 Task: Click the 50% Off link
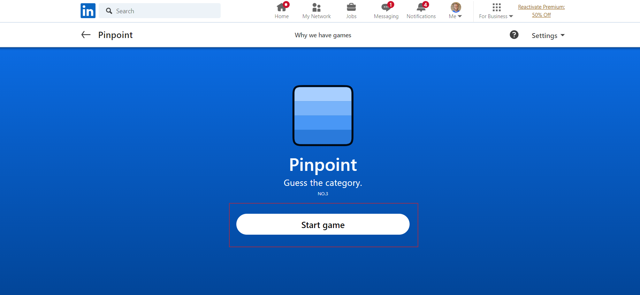[x=541, y=15]
